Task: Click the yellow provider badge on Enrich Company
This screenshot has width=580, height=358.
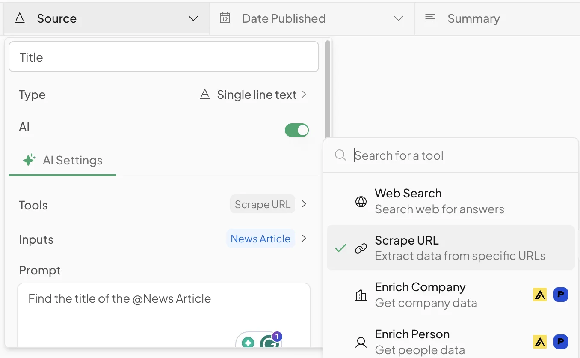Action: 540,295
